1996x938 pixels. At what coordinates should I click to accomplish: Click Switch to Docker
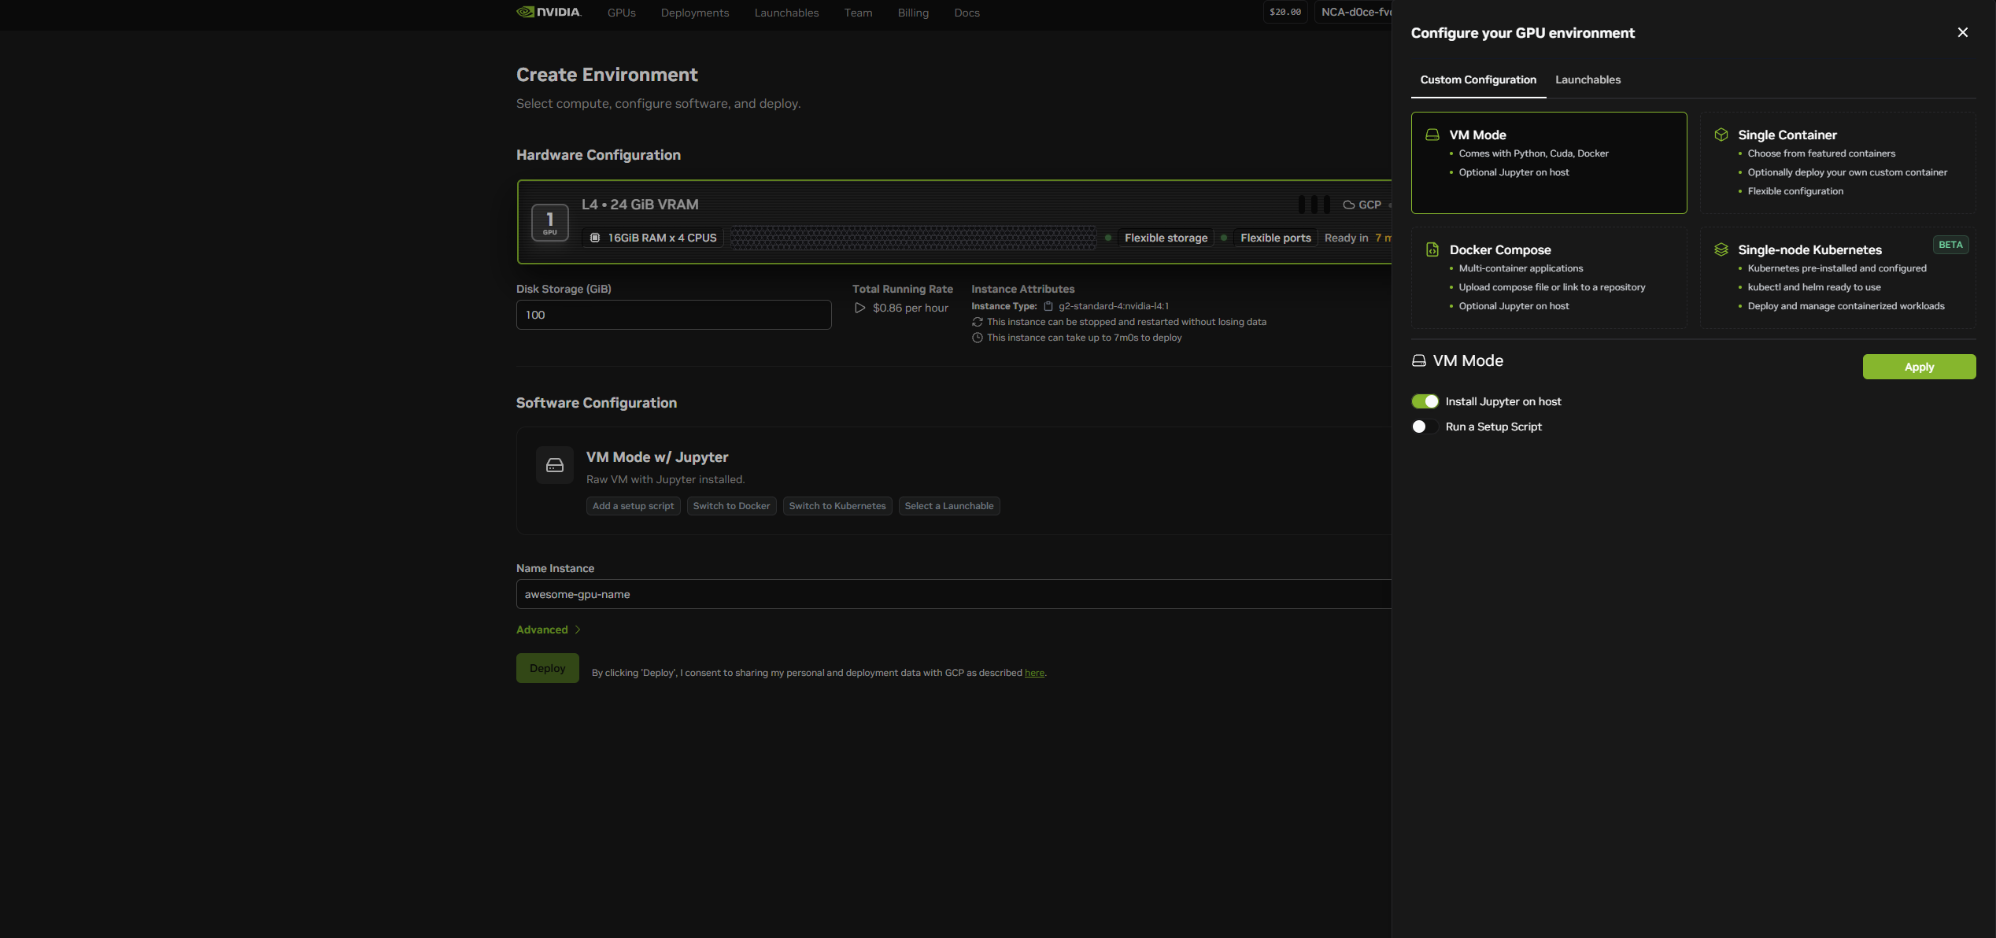[731, 506]
